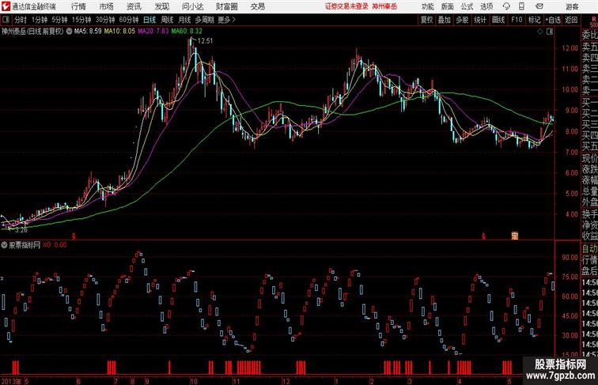Expand the 更多 > periods list

(x=226, y=20)
